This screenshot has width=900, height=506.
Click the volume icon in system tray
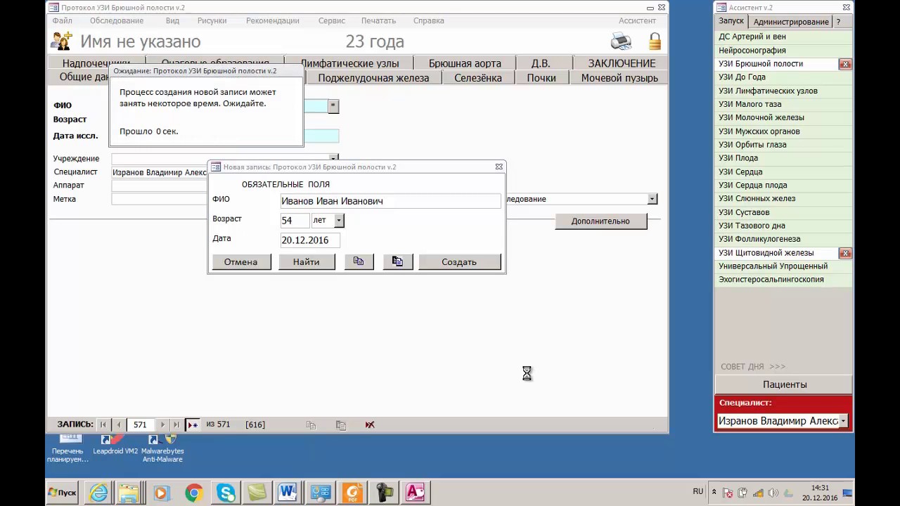coord(773,493)
